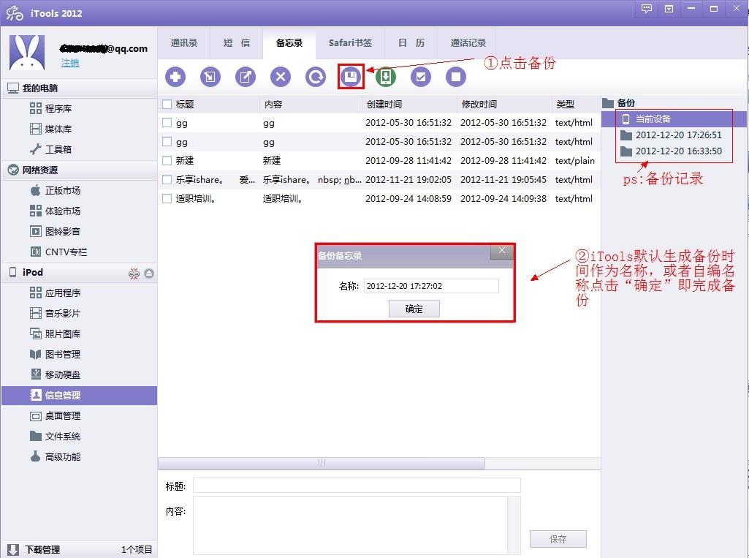Select 当前设备 in backup tree
749x558 pixels.
[x=653, y=119]
